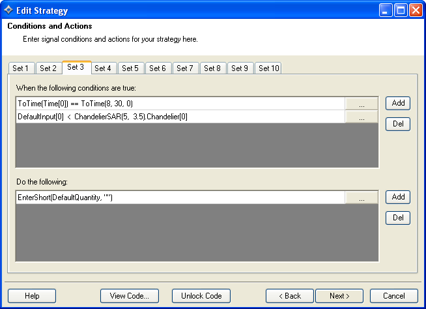This screenshot has width=426, height=309.
Task: Click View Code... button
Action: click(x=130, y=296)
